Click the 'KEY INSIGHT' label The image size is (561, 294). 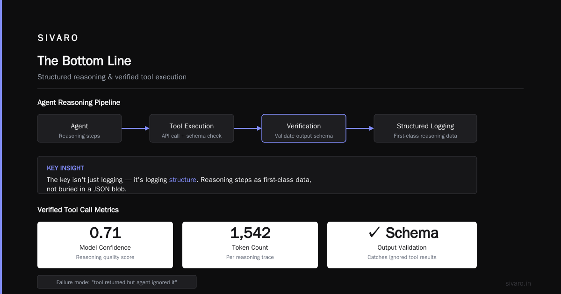tap(65, 168)
